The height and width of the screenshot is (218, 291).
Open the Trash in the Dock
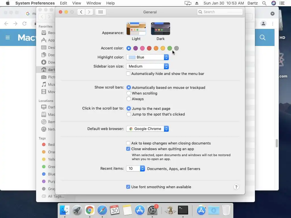tap(226, 210)
